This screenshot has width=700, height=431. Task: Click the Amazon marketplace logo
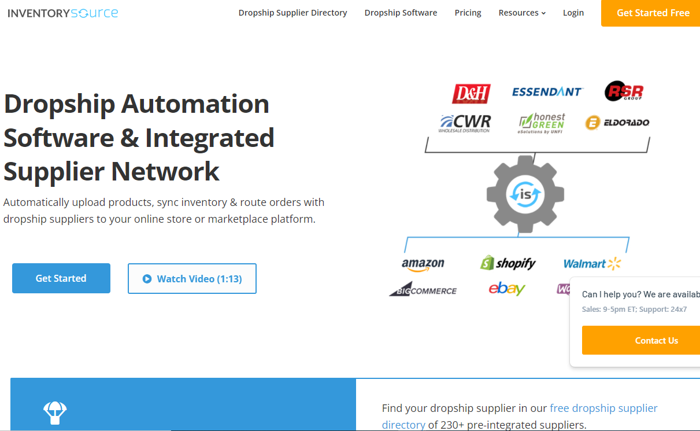tap(423, 264)
